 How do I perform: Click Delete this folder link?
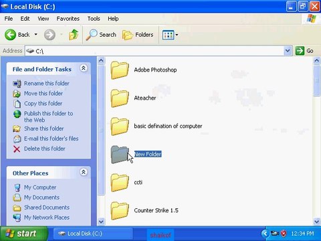(45, 149)
